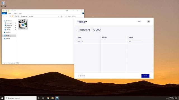Click the Abort button in Filestar
The image size is (179, 100).
point(145,76)
